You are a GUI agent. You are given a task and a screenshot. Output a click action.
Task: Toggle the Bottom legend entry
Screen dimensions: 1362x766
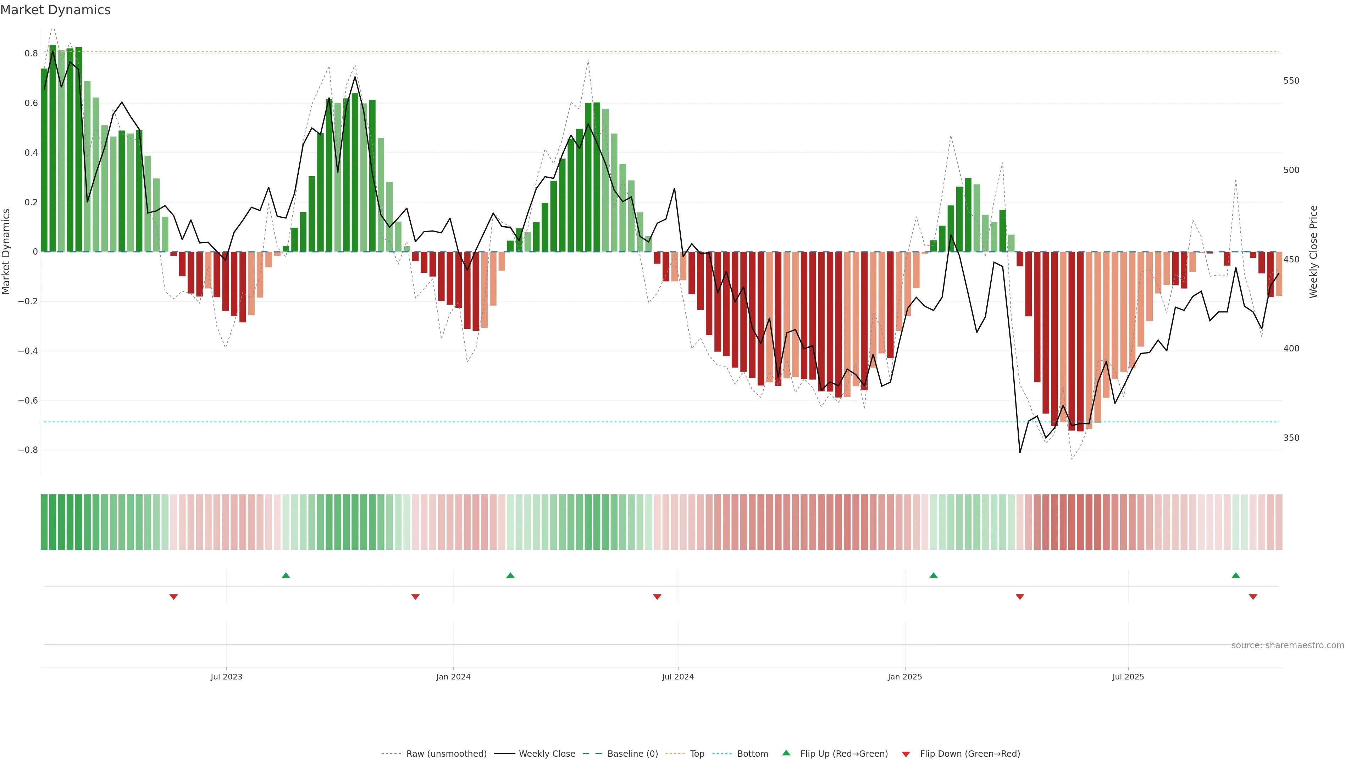click(752, 754)
